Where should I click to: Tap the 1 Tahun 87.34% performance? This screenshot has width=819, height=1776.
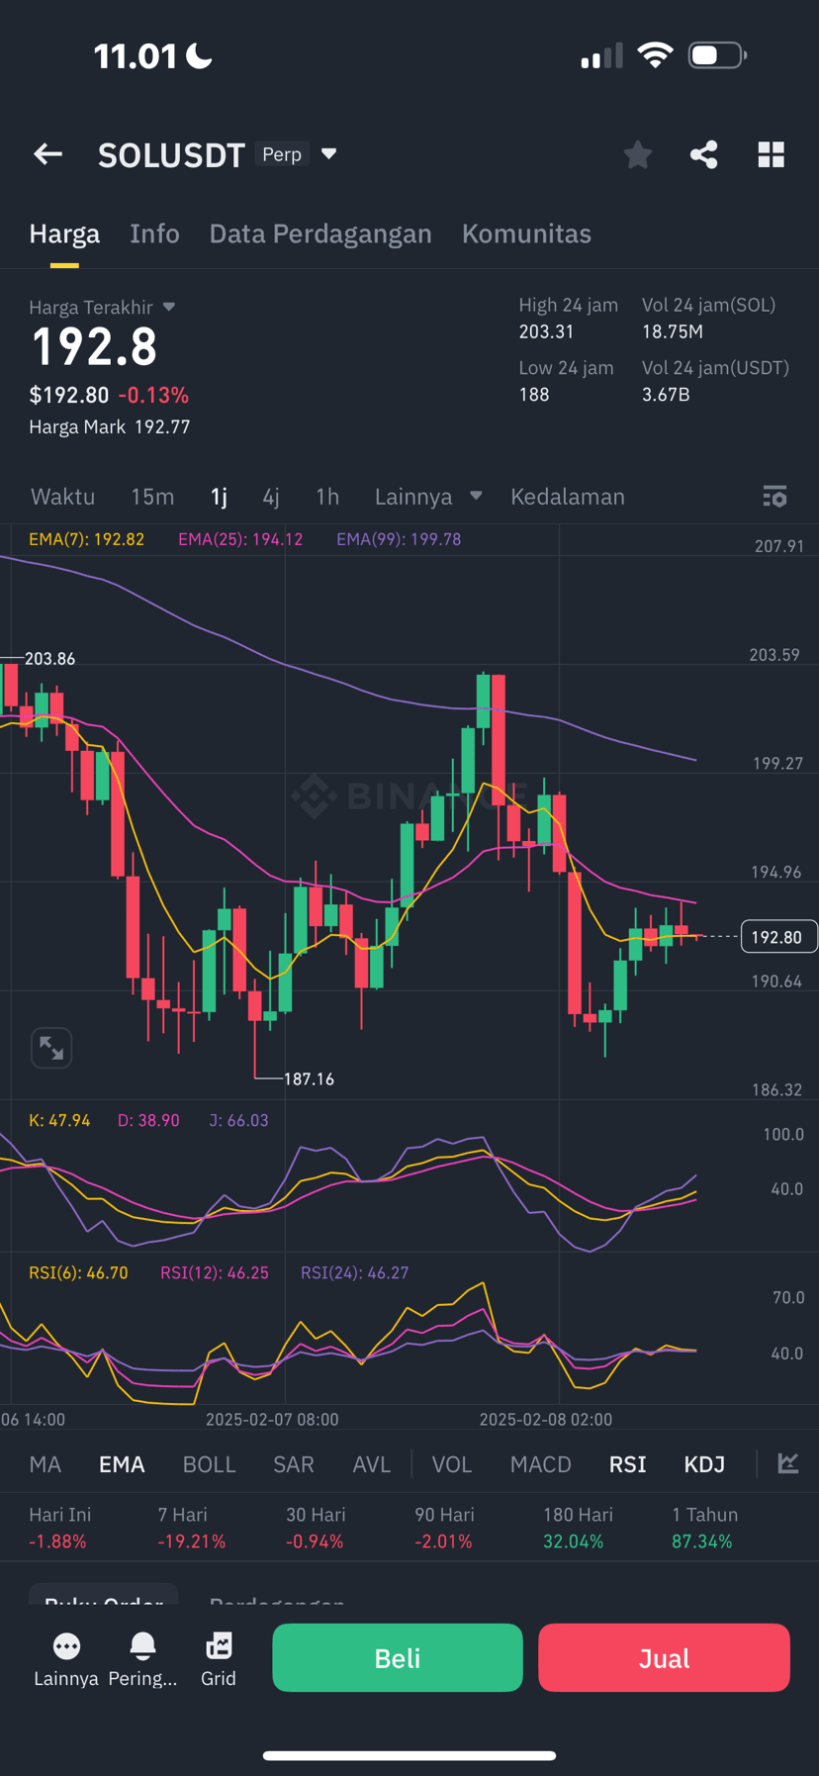pyautogui.click(x=704, y=1528)
